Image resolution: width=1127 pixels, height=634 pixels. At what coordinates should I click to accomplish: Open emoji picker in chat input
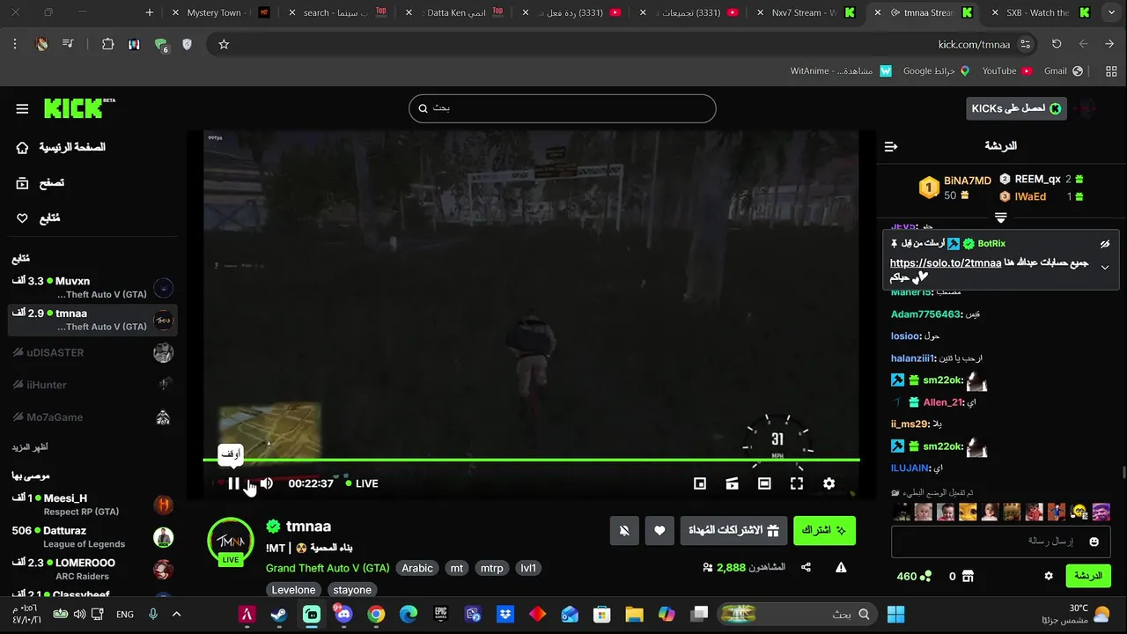[1094, 542]
